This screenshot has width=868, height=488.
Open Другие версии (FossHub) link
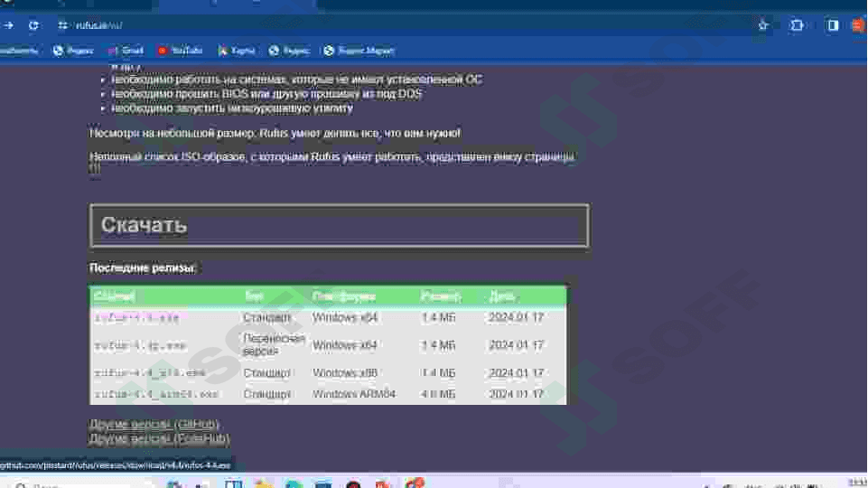(x=159, y=438)
